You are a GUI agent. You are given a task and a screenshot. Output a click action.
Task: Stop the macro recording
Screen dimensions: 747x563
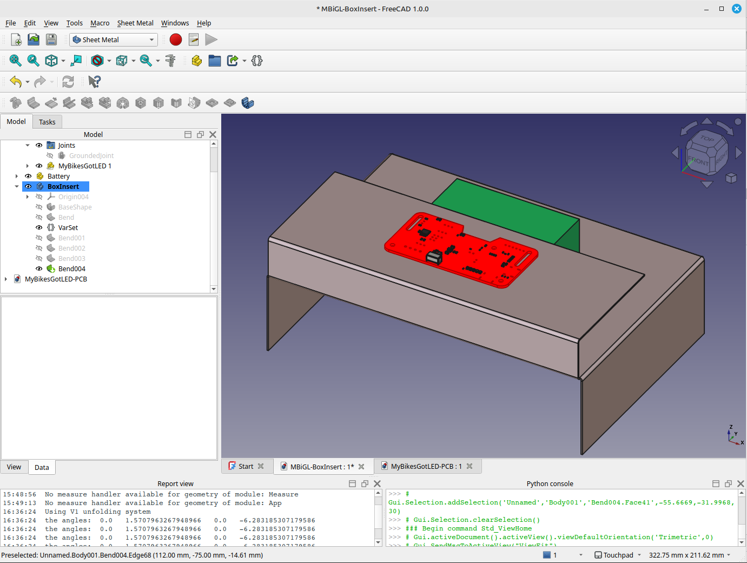[x=175, y=40]
